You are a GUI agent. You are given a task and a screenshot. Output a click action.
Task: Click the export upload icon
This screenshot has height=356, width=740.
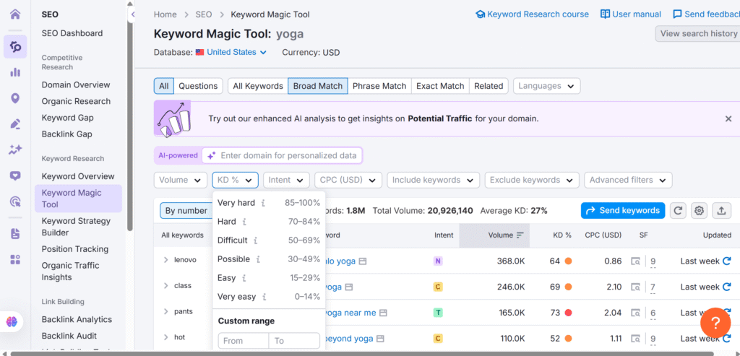click(x=721, y=211)
